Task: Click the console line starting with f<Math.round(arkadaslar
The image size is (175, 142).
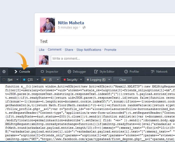Action: point(90,128)
